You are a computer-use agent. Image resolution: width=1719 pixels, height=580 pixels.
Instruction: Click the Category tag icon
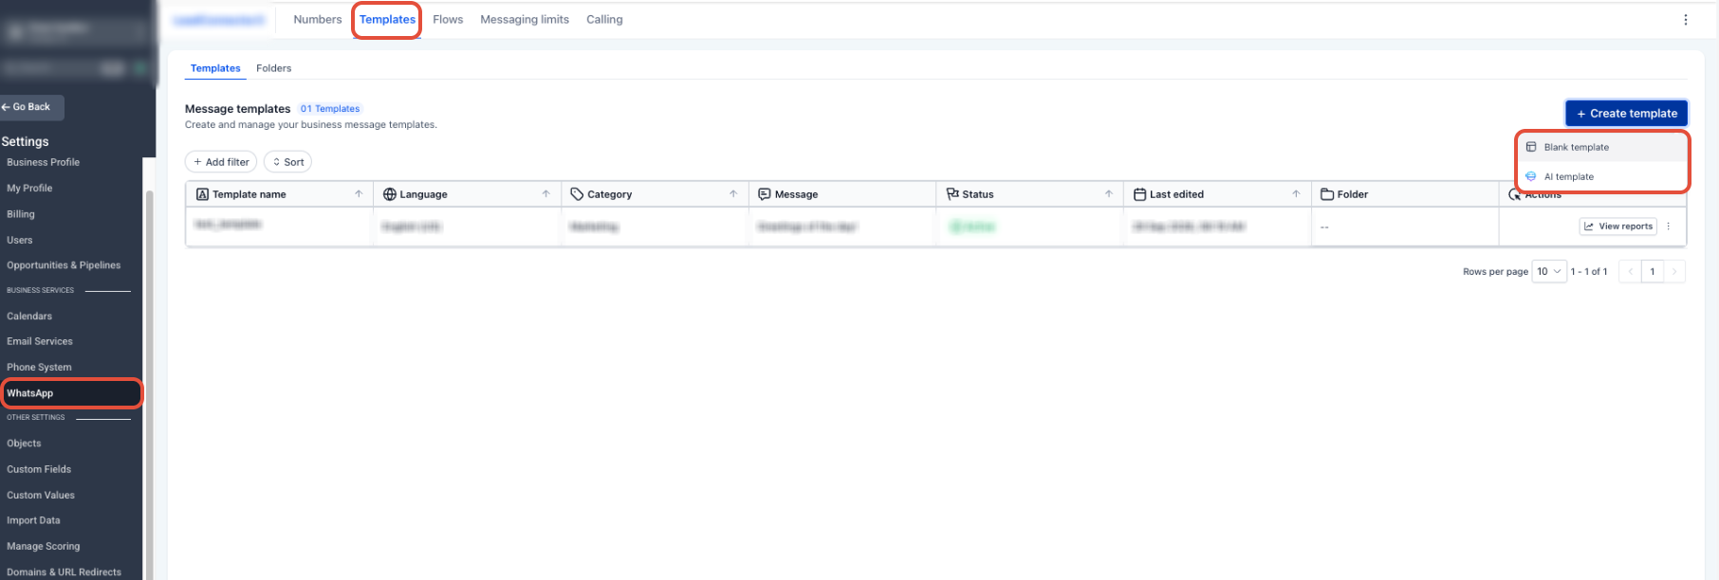click(577, 194)
